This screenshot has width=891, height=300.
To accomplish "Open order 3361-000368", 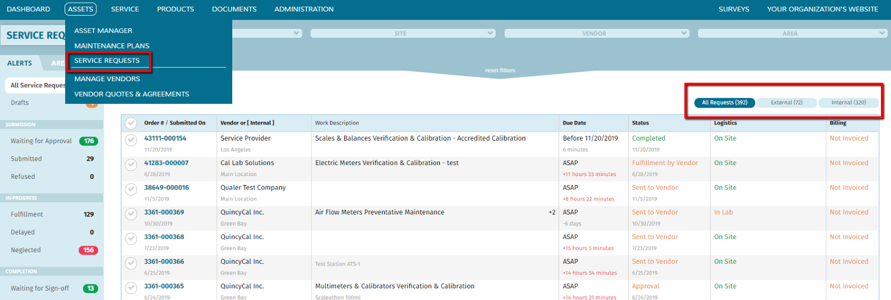I will coord(164,237).
